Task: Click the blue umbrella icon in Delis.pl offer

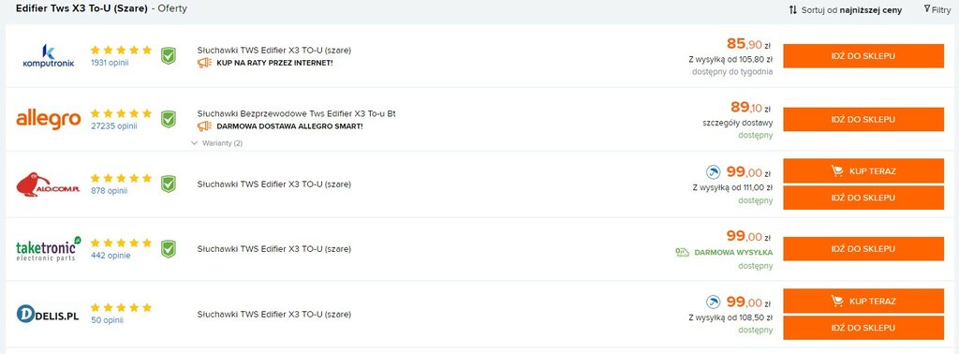Action: (713, 302)
